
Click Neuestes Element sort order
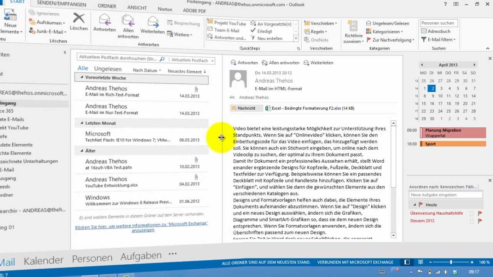tap(187, 71)
